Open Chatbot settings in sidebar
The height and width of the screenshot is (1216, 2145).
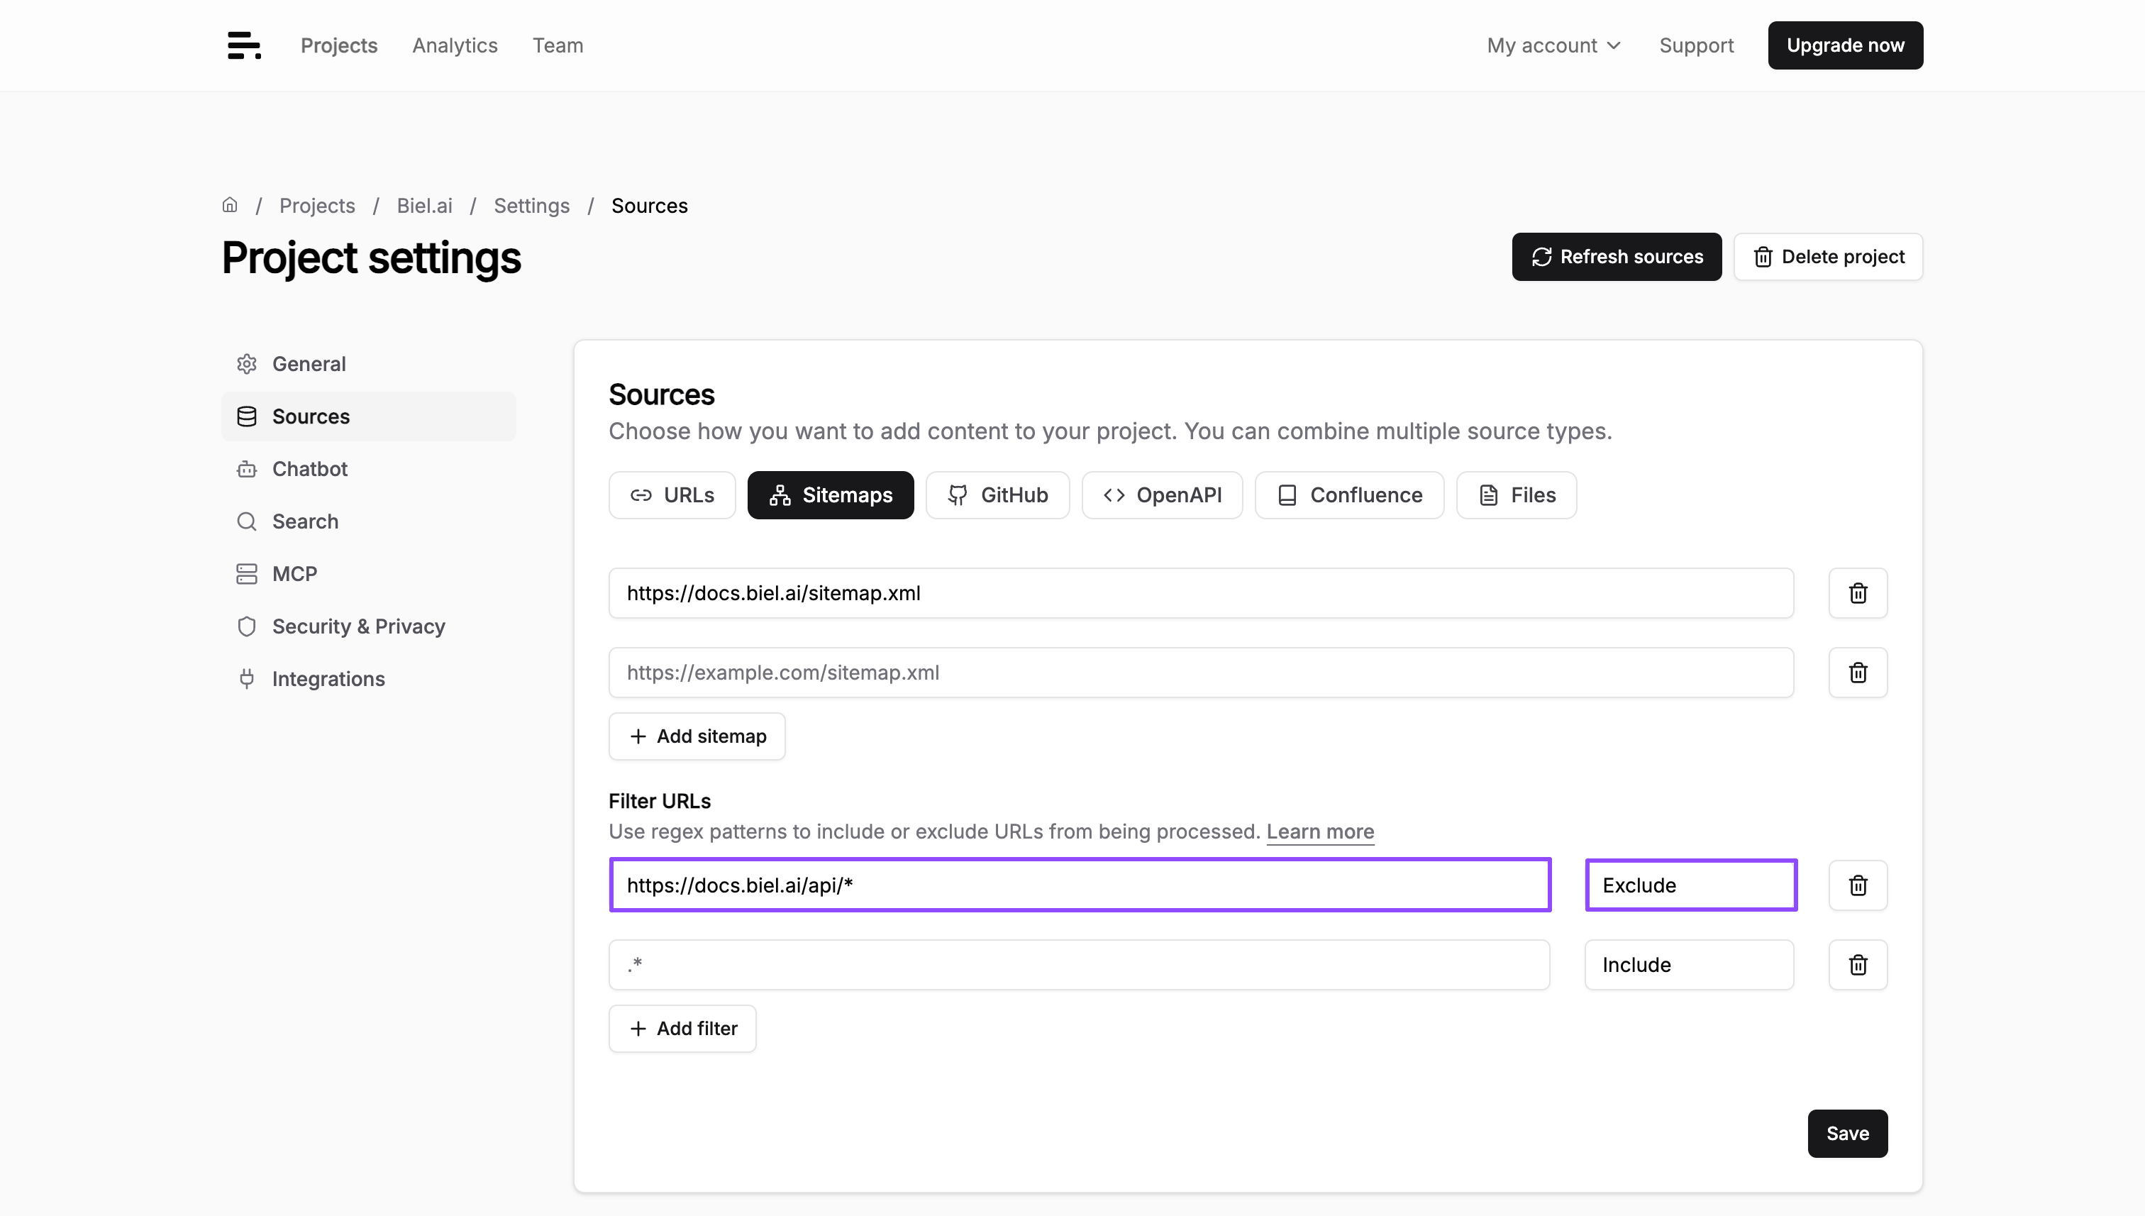(x=368, y=468)
